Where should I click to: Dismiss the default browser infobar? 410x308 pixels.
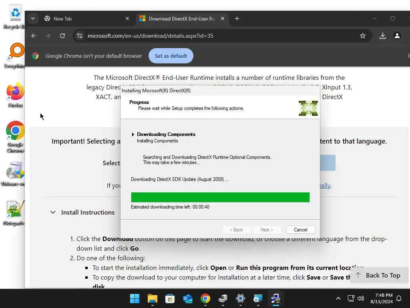[x=408, y=56]
